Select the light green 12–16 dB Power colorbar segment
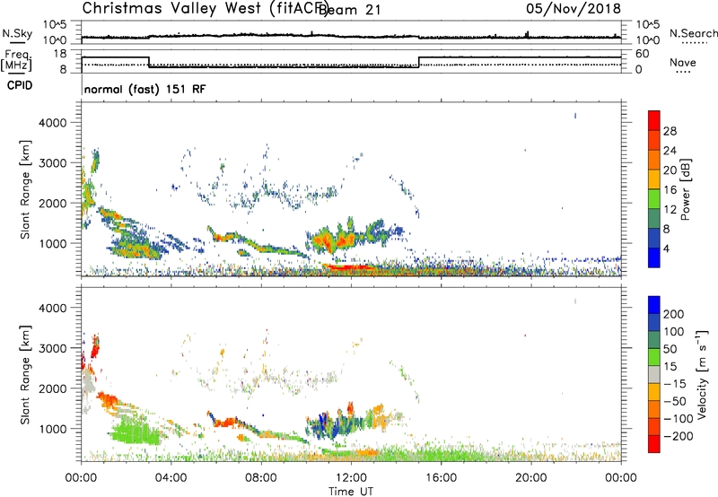 pos(654,198)
